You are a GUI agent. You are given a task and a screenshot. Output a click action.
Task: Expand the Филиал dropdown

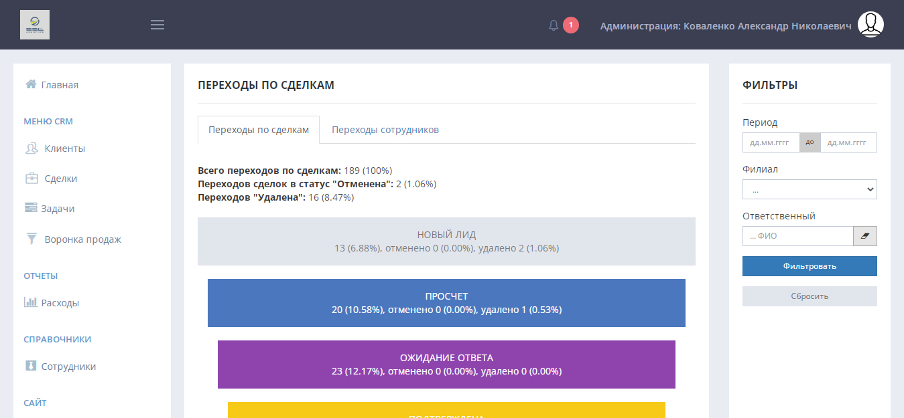[809, 189]
